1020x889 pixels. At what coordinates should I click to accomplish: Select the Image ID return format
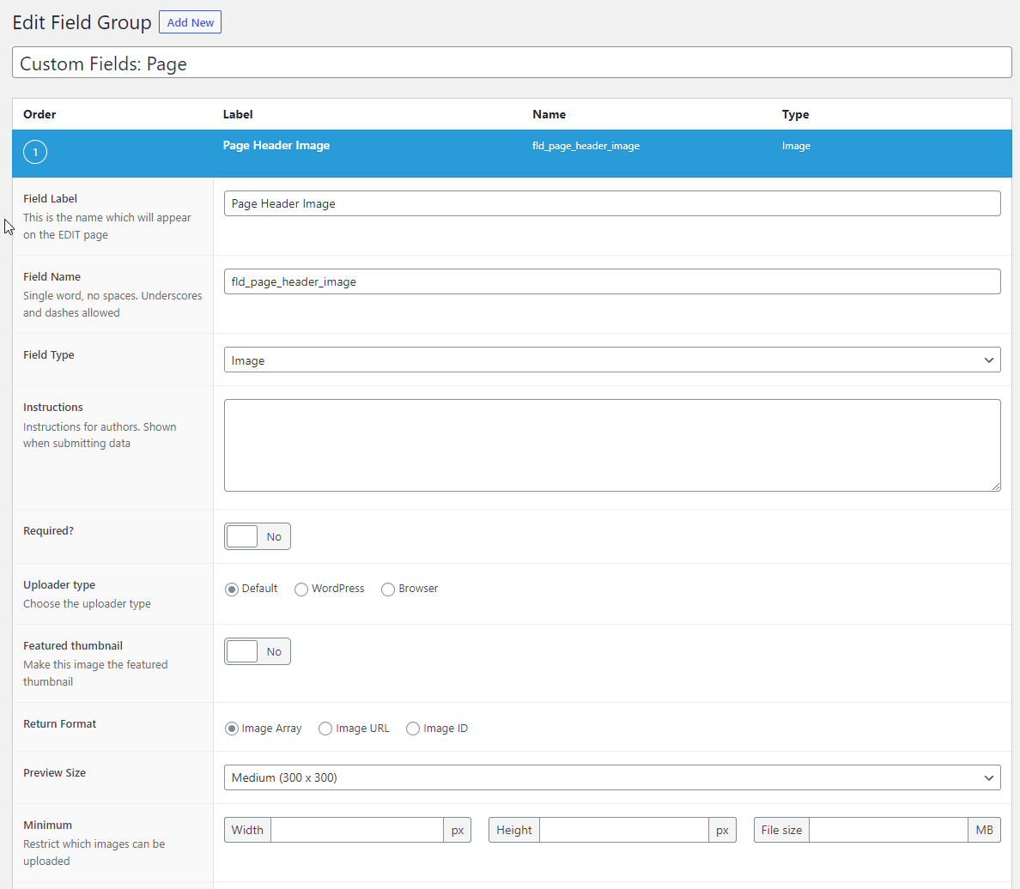413,728
